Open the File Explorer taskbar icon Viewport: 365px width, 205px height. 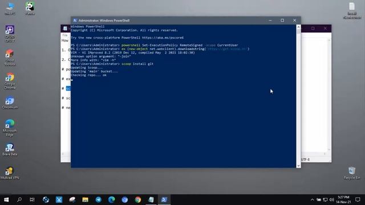click(85, 200)
